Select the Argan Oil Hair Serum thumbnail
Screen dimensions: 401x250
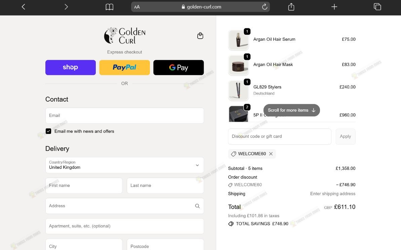[x=238, y=40]
